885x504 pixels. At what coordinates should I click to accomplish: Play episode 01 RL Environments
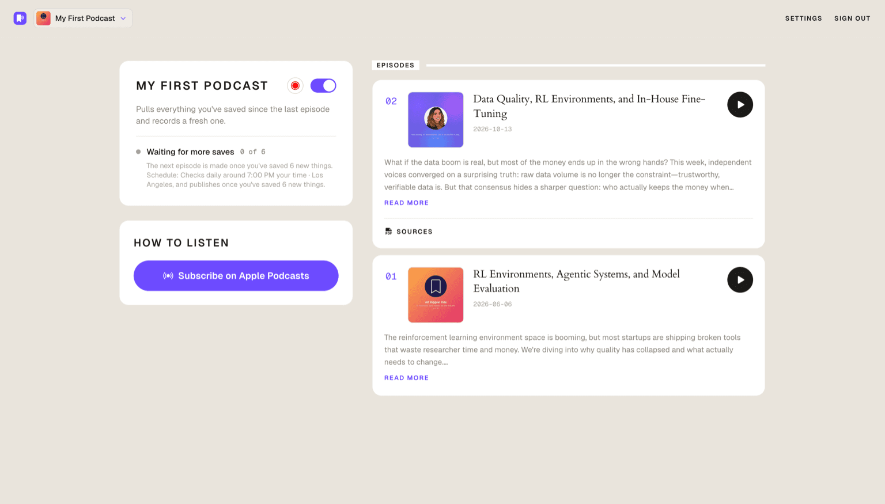[740, 280]
